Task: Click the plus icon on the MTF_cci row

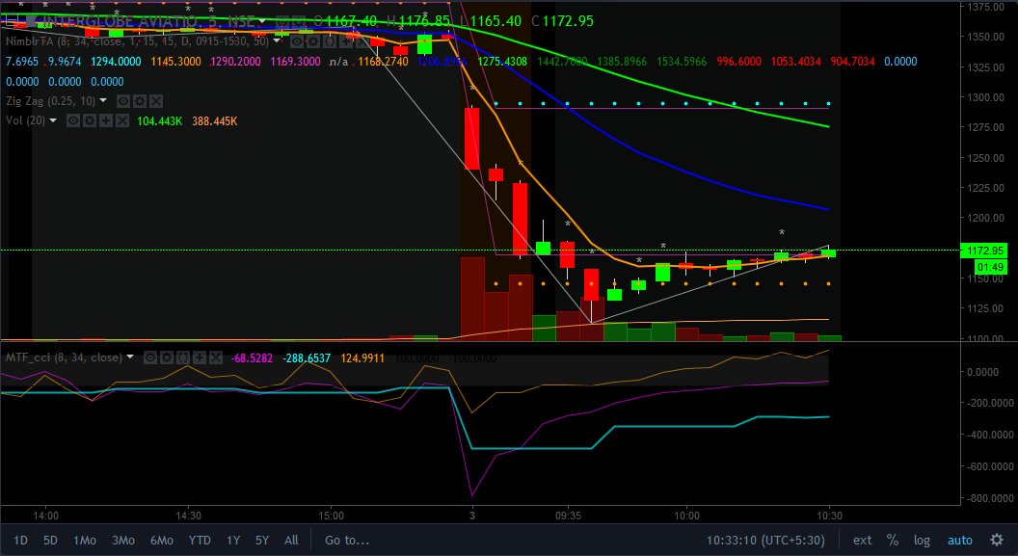Action: pyautogui.click(x=200, y=357)
